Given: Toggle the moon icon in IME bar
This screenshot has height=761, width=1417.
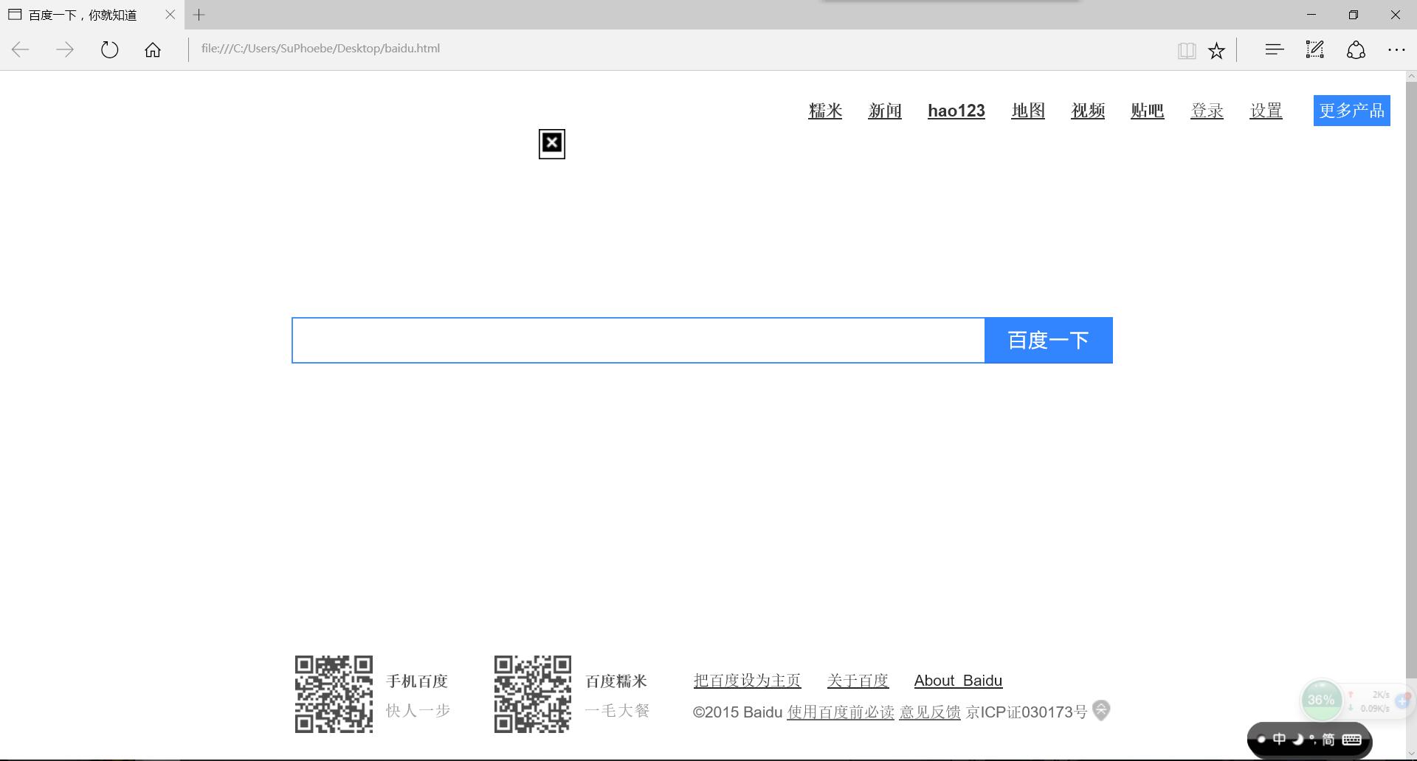Looking at the screenshot, I should pyautogui.click(x=1297, y=739).
